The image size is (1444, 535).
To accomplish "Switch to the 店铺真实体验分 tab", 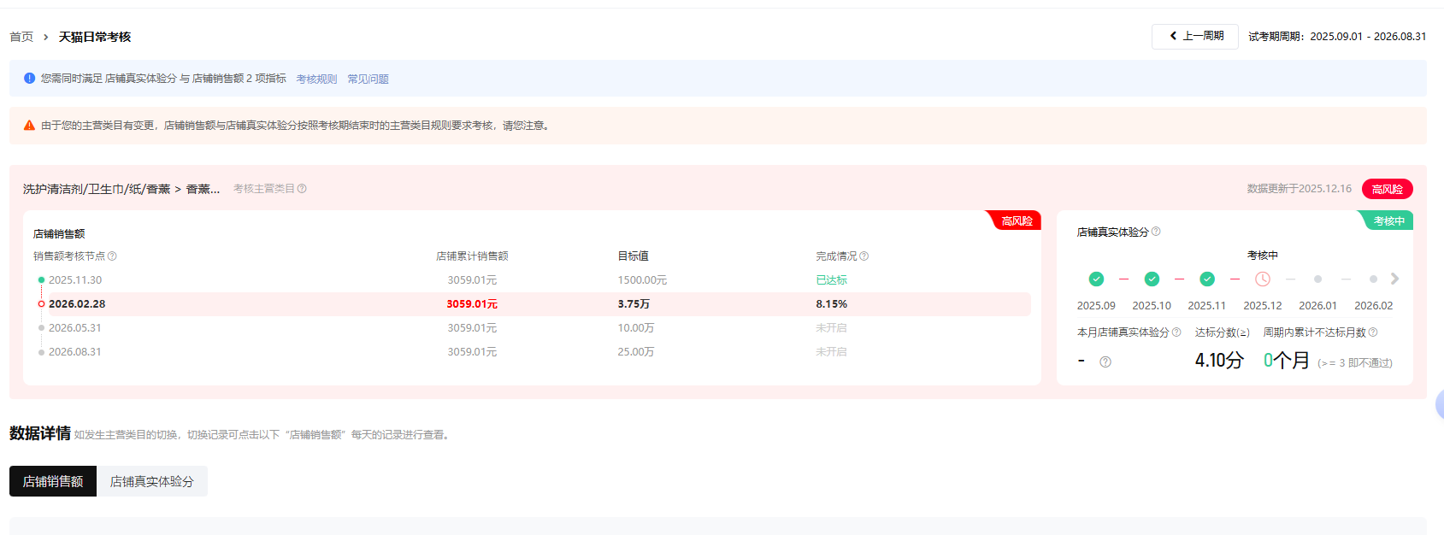I will click(x=152, y=481).
